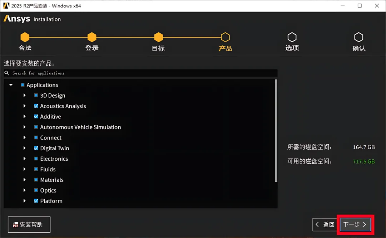Viewport: 386px width, 238px height.
Task: Uncheck the Digital Twin checkbox
Action: (36, 148)
